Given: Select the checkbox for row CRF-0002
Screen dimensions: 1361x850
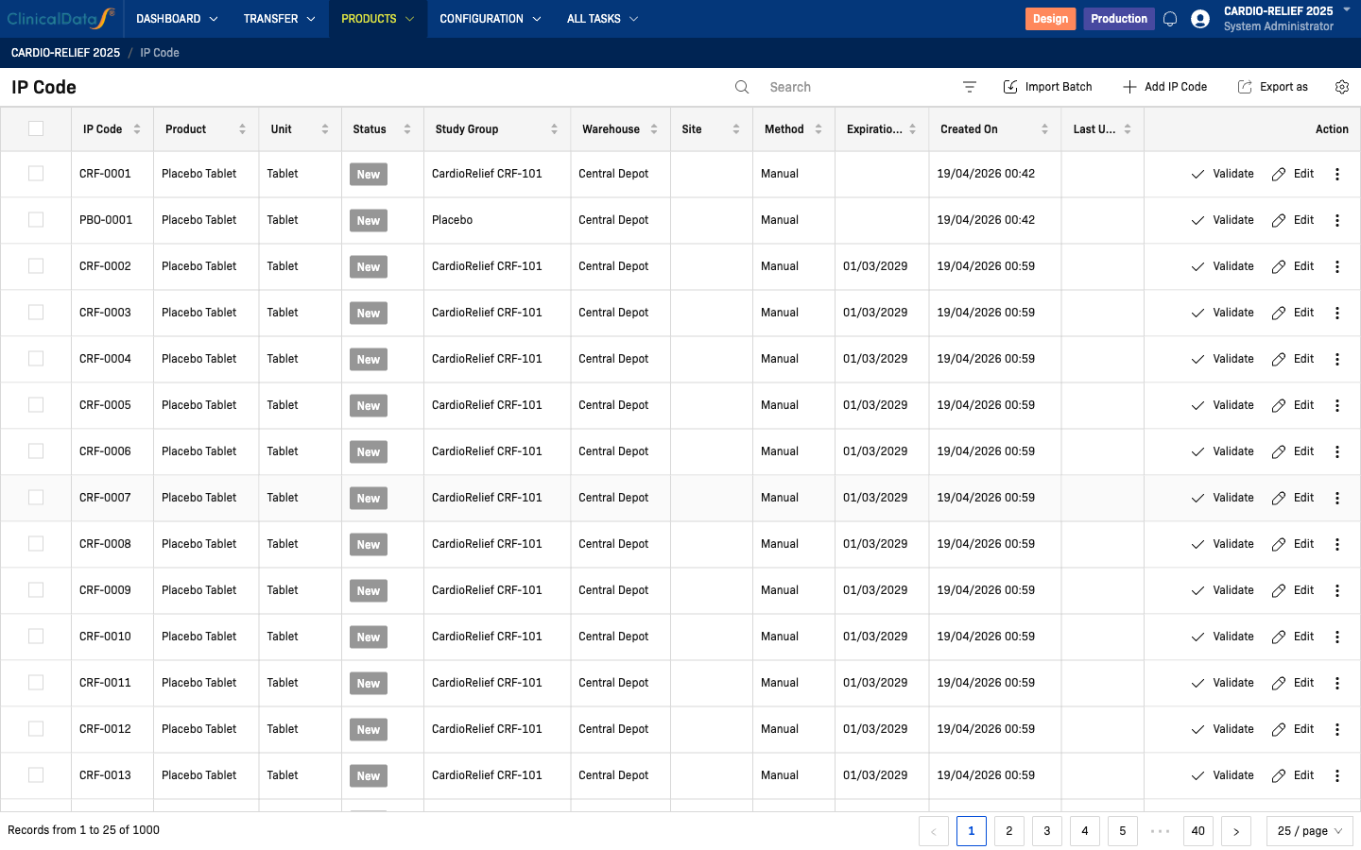Looking at the screenshot, I should pyautogui.click(x=36, y=266).
